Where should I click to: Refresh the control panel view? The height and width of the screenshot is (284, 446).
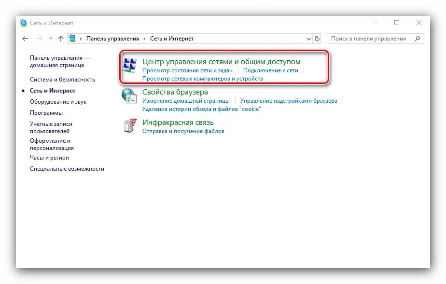(x=317, y=39)
